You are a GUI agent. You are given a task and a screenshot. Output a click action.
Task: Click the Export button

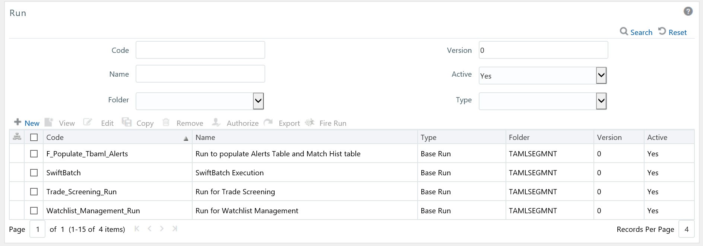(289, 123)
